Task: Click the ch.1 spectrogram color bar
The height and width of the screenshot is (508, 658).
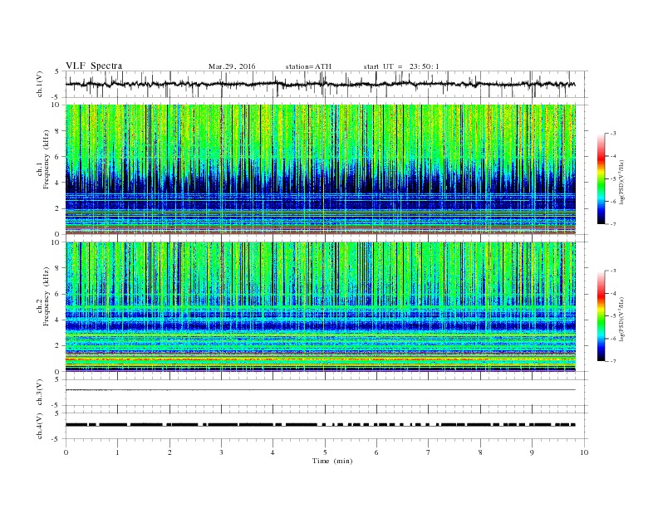Action: point(601,178)
